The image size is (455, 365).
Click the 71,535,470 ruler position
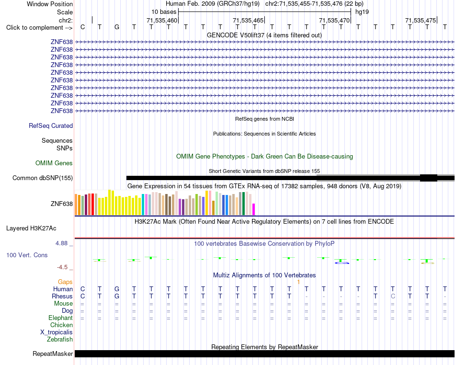[x=334, y=20]
